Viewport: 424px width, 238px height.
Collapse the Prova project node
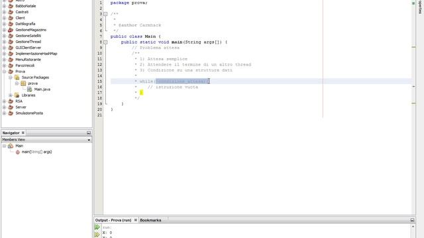coord(5,71)
